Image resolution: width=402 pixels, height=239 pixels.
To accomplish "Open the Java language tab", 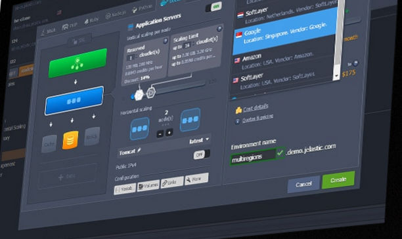I will [x=49, y=31].
